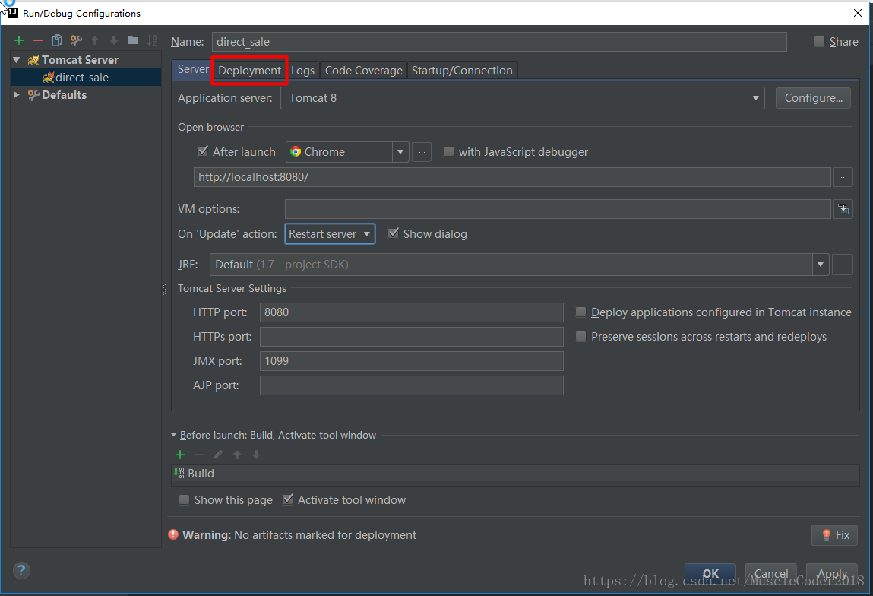The width and height of the screenshot is (873, 596).
Task: Select the Build row in before-launch list
Action: [x=516, y=474]
